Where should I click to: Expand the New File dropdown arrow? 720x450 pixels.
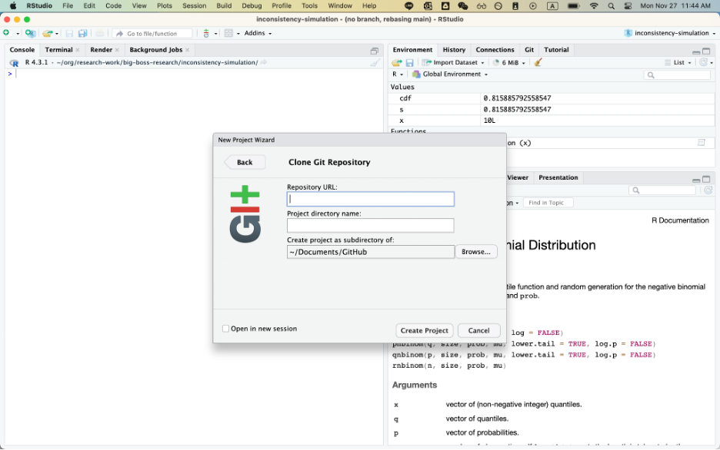click(18, 34)
